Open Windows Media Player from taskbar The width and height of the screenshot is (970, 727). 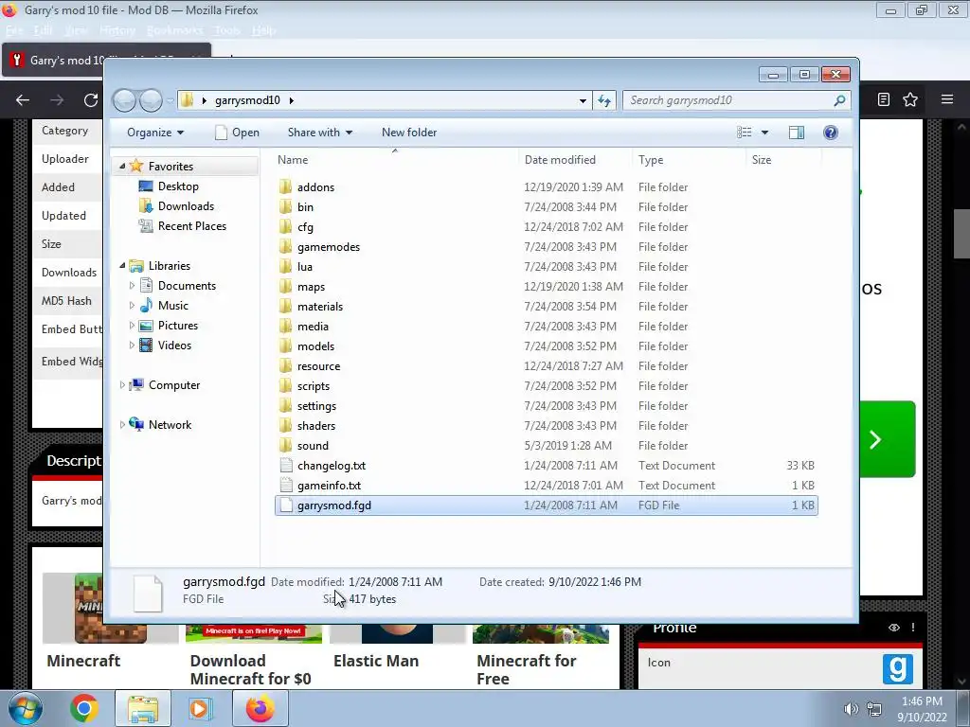[199, 708]
